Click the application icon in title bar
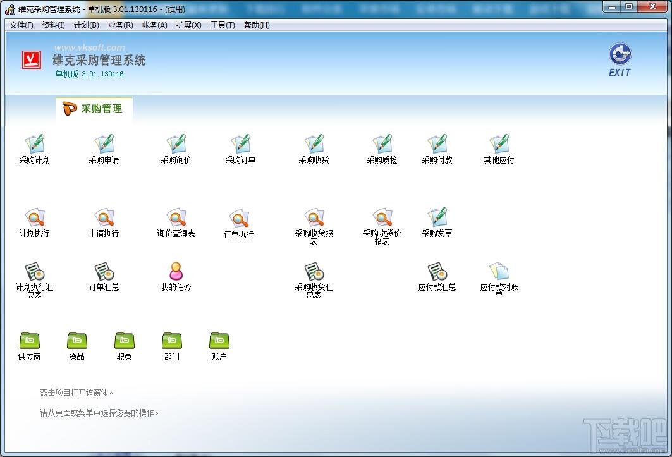672x457 pixels. point(10,9)
